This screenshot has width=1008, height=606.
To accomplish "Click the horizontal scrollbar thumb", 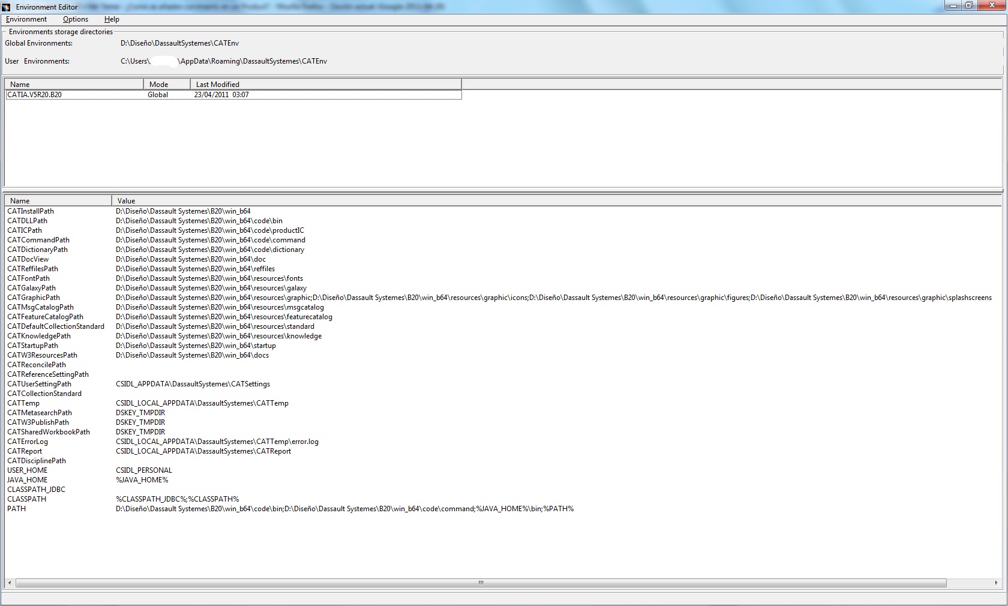I will click(481, 583).
